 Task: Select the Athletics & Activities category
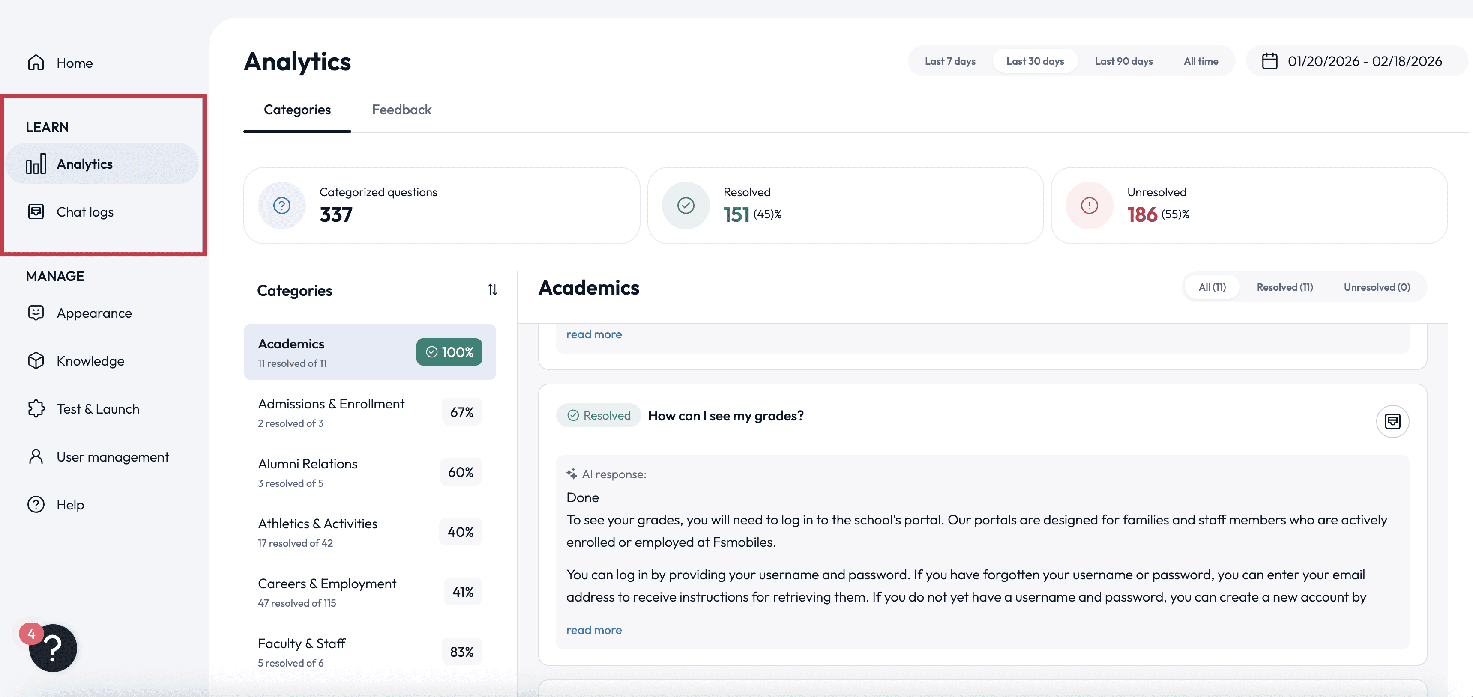coord(370,532)
